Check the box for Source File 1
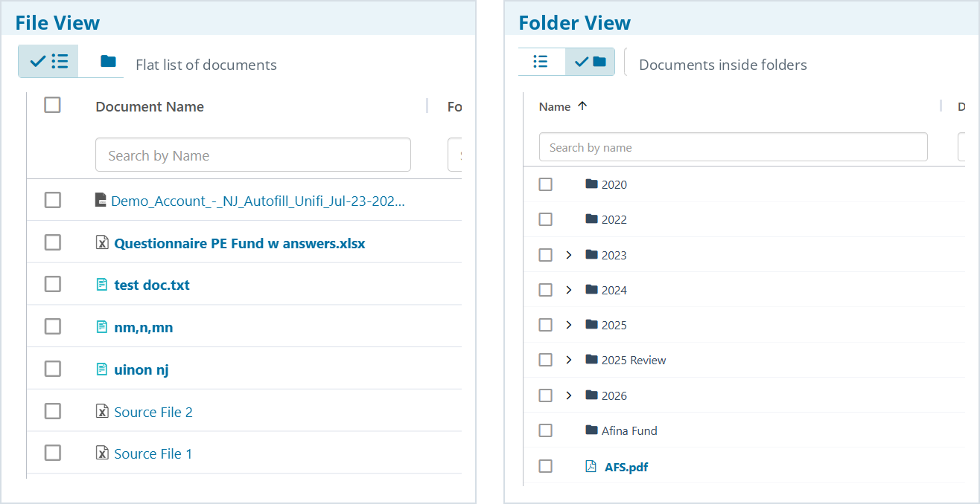The width and height of the screenshot is (980, 504). click(52, 453)
